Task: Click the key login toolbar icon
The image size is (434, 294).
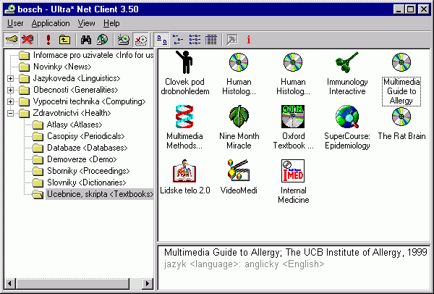Action: click(12, 40)
